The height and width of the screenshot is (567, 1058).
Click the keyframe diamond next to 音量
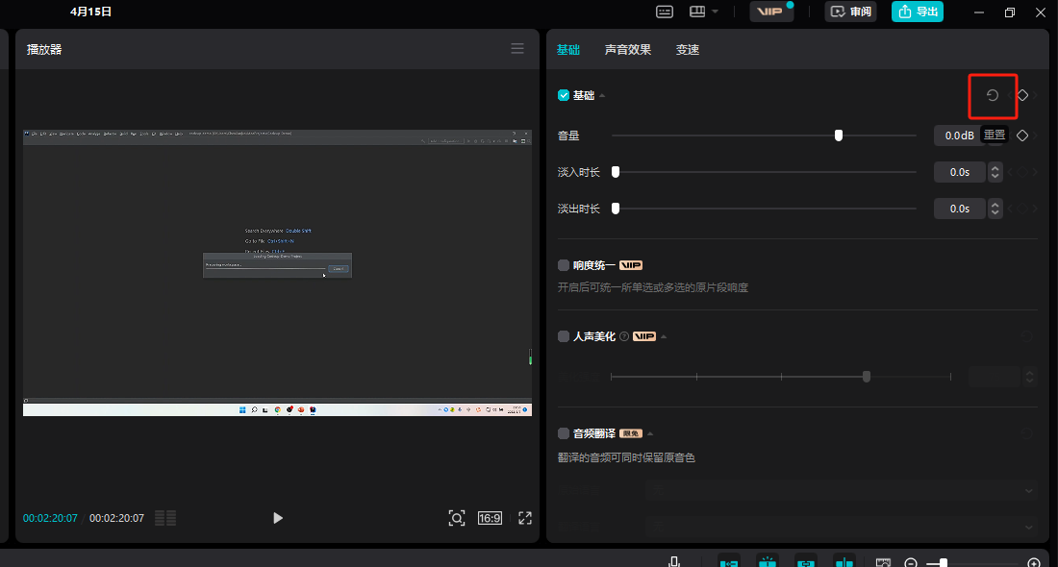click(x=1022, y=136)
